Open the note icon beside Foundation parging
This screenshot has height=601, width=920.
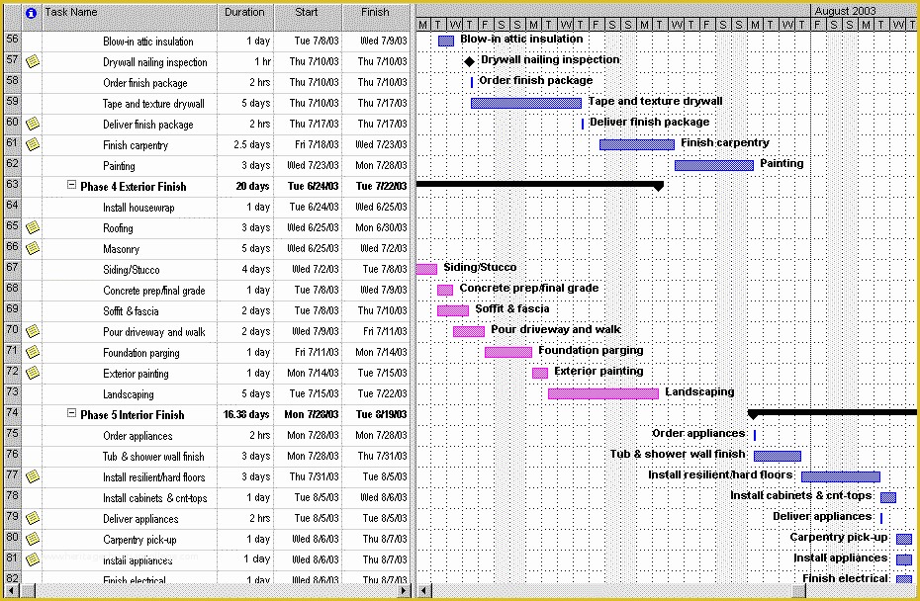tap(33, 352)
